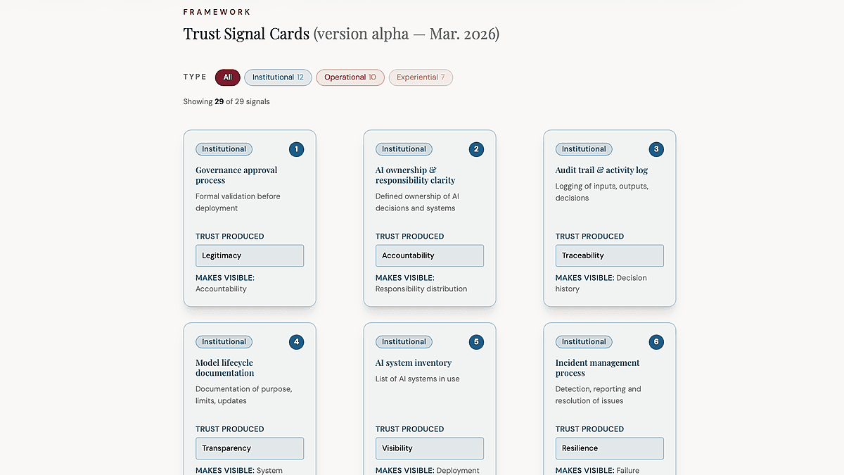844x475 pixels.
Task: Click the number 1 badge icon
Action: [296, 149]
